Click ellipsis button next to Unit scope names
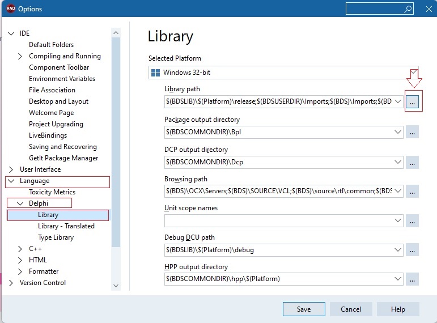Viewport: 437px width, 323px height. pos(412,221)
